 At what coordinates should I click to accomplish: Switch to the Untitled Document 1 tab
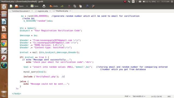point(21,11)
